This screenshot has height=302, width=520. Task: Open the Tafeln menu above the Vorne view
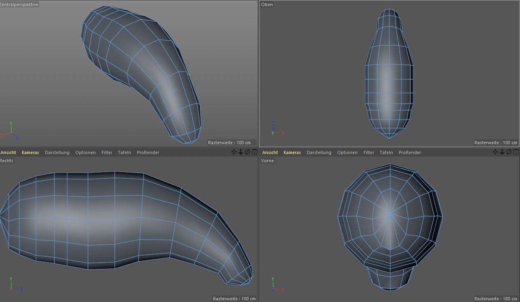point(386,152)
